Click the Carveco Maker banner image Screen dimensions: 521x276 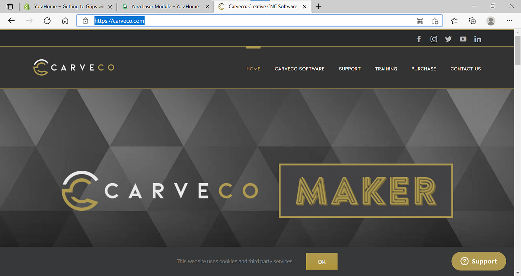coord(258,168)
